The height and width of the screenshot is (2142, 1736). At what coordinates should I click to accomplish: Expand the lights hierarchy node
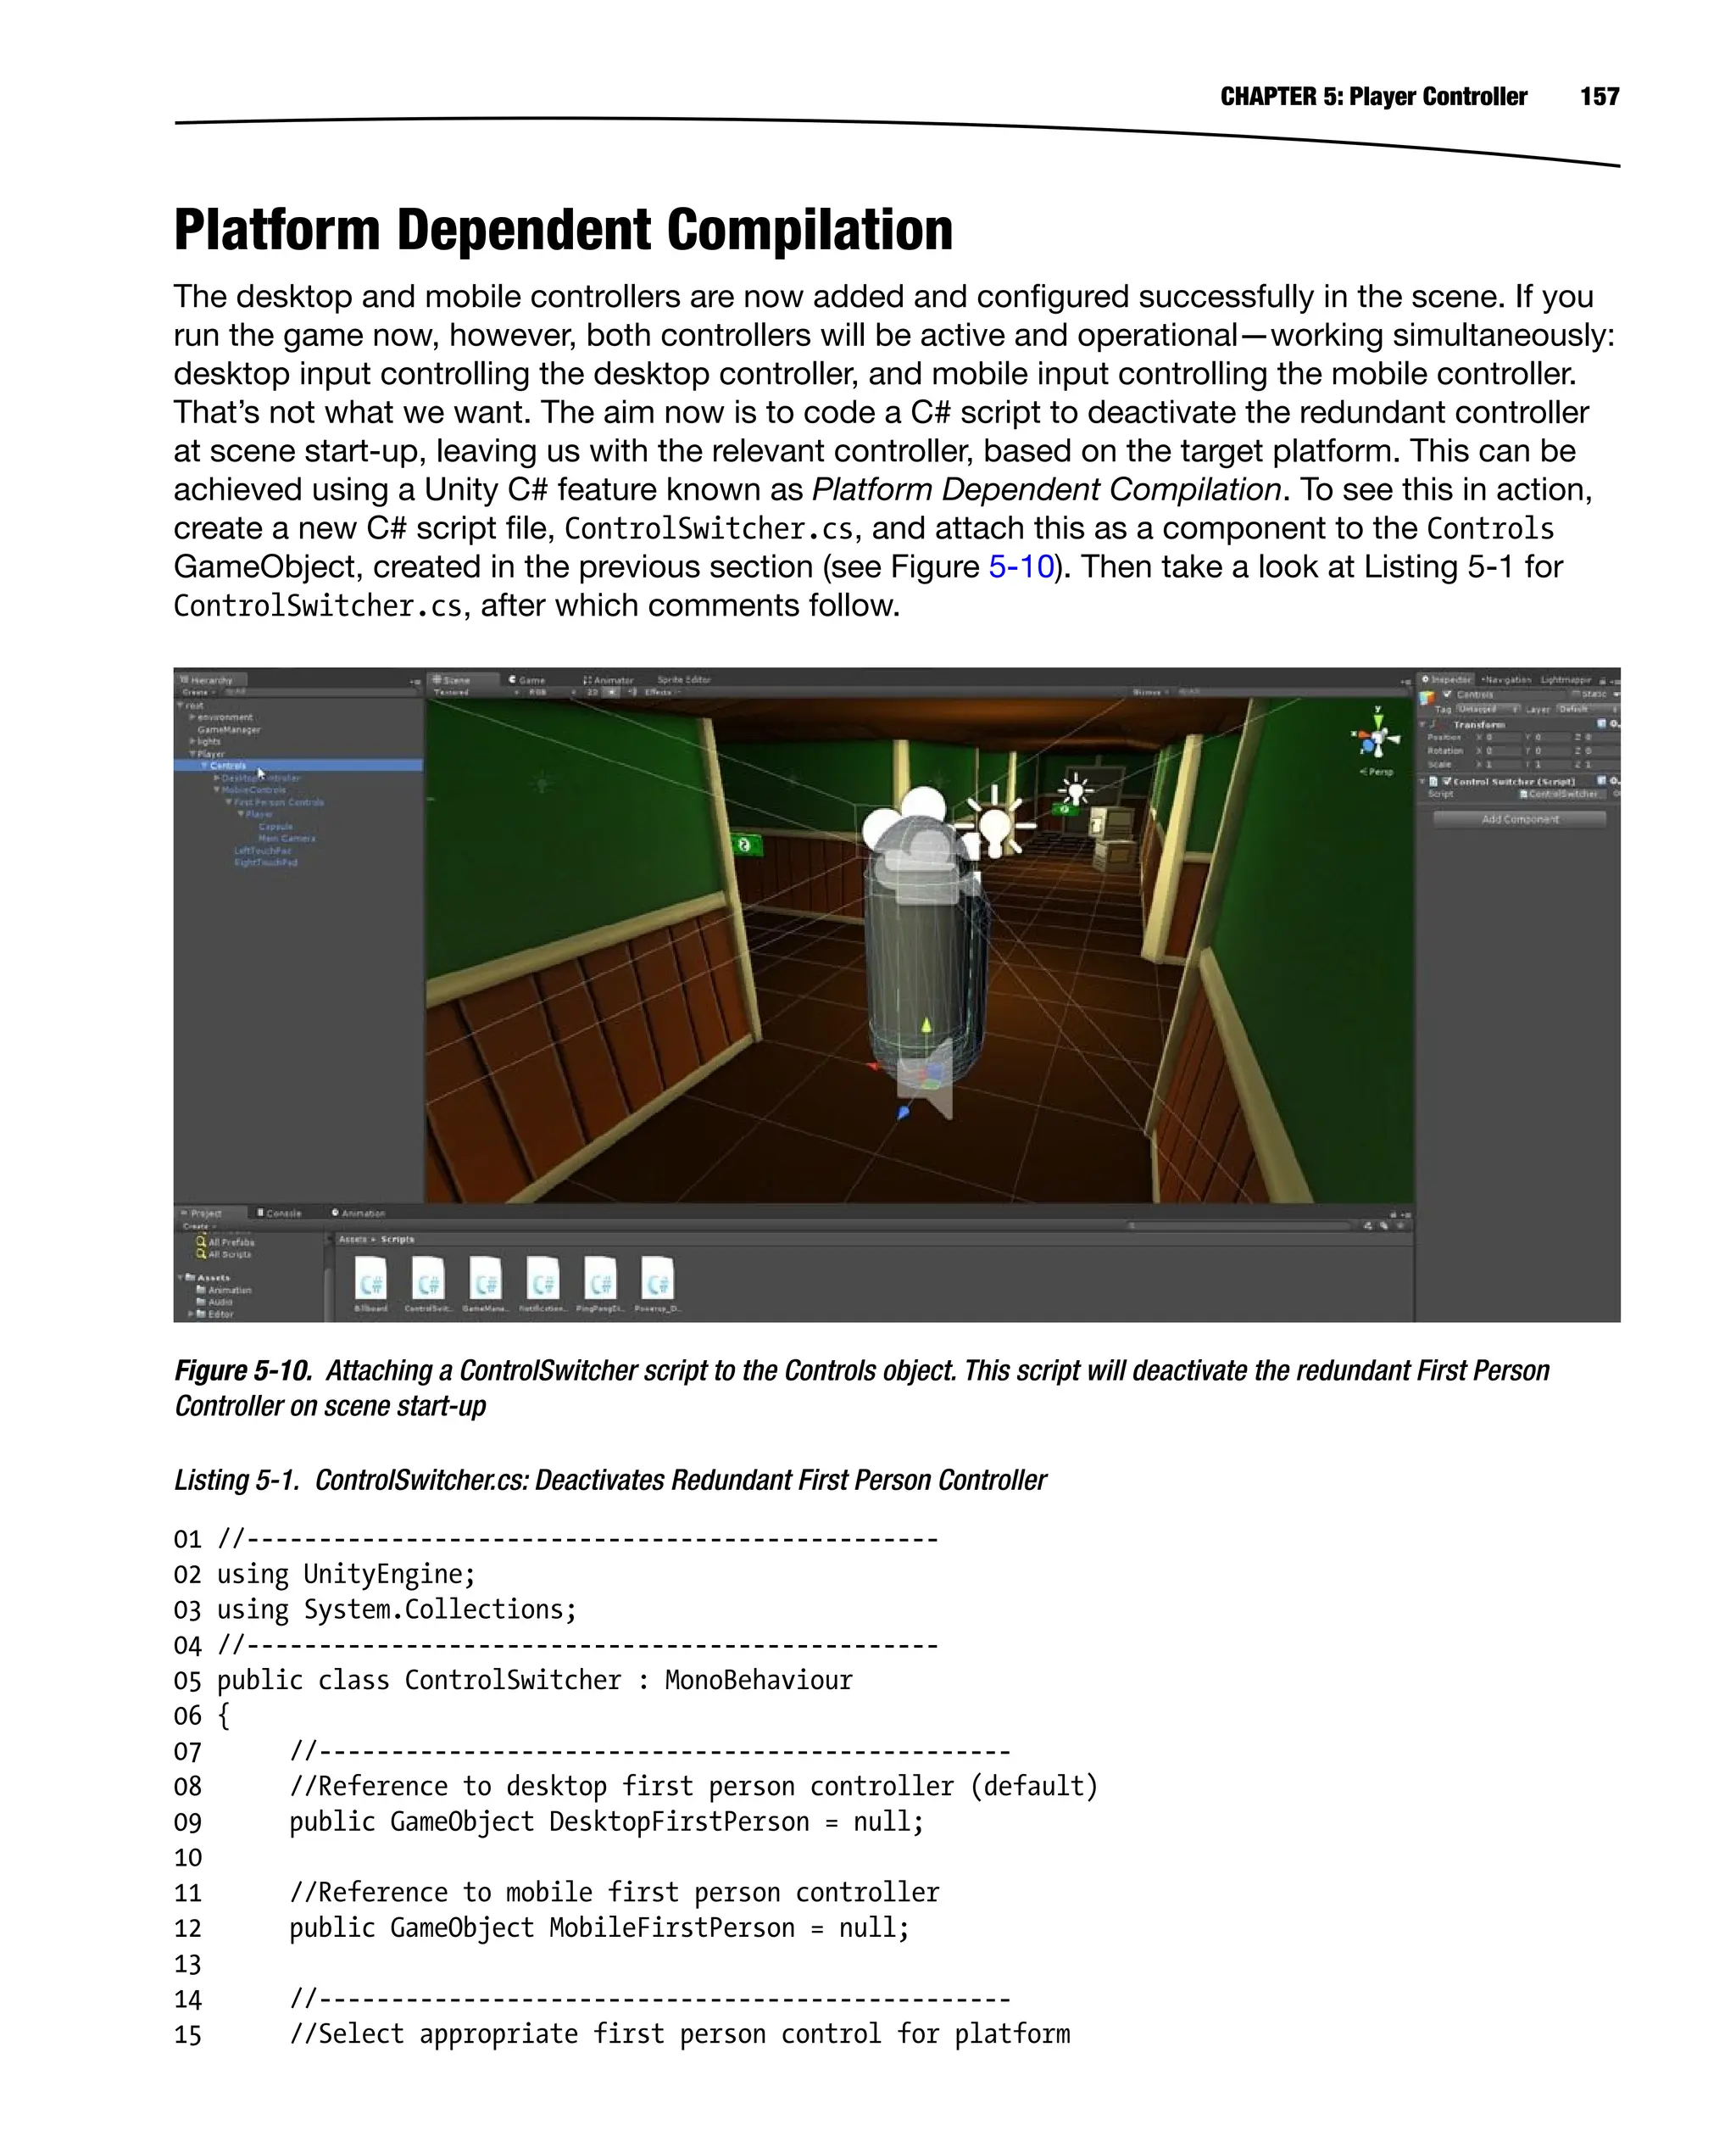click(x=192, y=741)
